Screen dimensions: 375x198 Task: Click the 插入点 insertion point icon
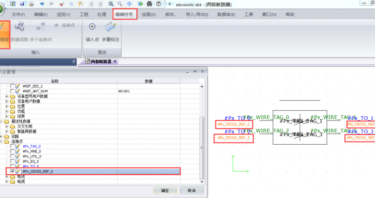(x=92, y=27)
